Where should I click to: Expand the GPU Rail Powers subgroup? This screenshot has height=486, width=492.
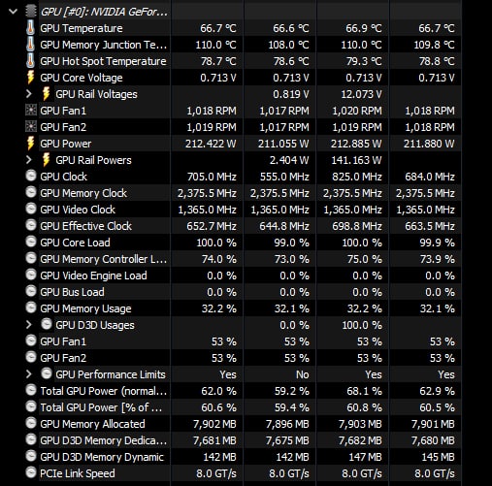coord(29,160)
